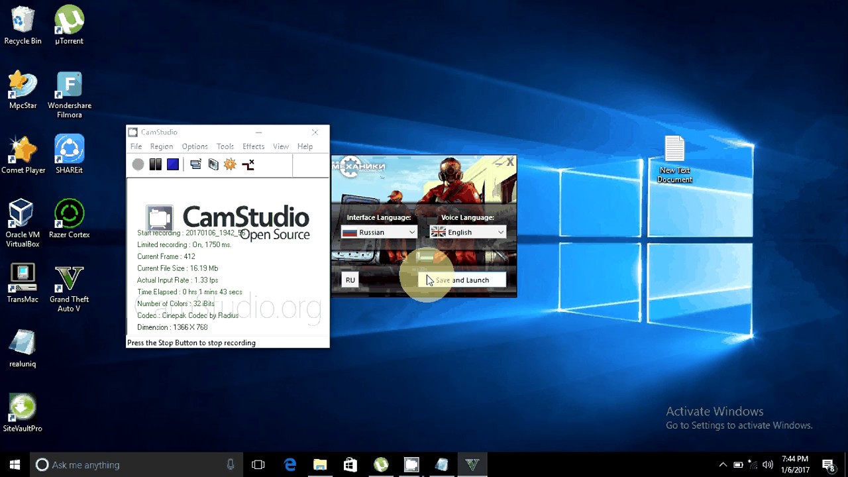Image resolution: width=848 pixels, height=477 pixels.
Task: Select the MpcStar desktop icon
Action: 23,90
